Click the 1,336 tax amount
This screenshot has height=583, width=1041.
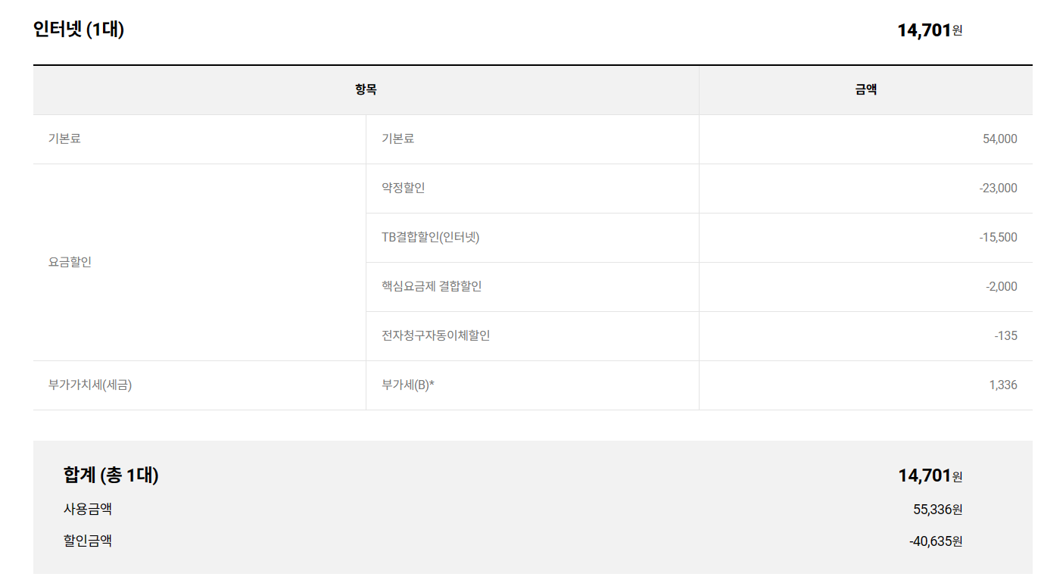pos(1002,385)
